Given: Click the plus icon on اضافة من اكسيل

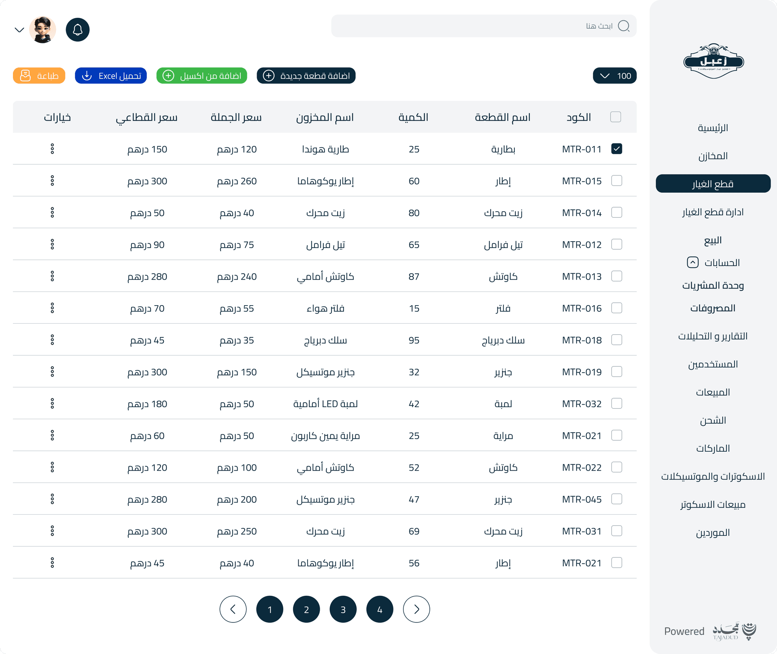Looking at the screenshot, I should click(169, 75).
